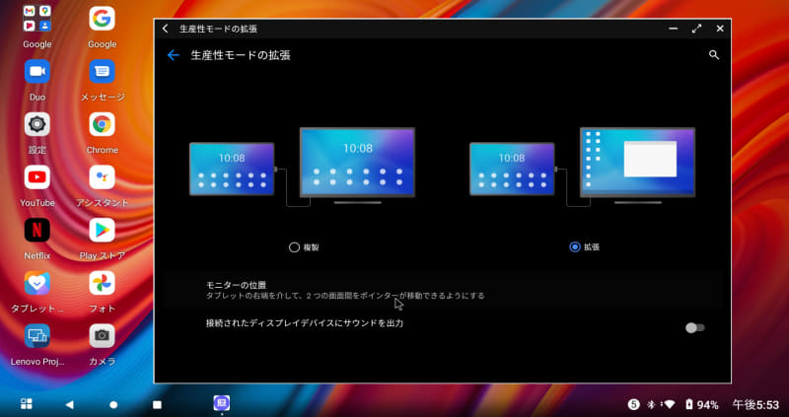Tap the circle home navigation button
789x417 pixels.
click(113, 404)
